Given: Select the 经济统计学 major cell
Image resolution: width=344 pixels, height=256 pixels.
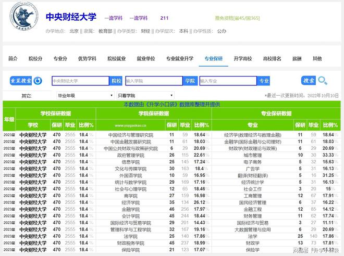Looking at the screenshot, I should [x=252, y=182].
